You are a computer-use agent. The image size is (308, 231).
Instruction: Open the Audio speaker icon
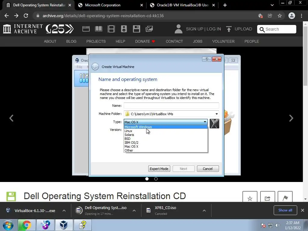[x=124, y=29]
